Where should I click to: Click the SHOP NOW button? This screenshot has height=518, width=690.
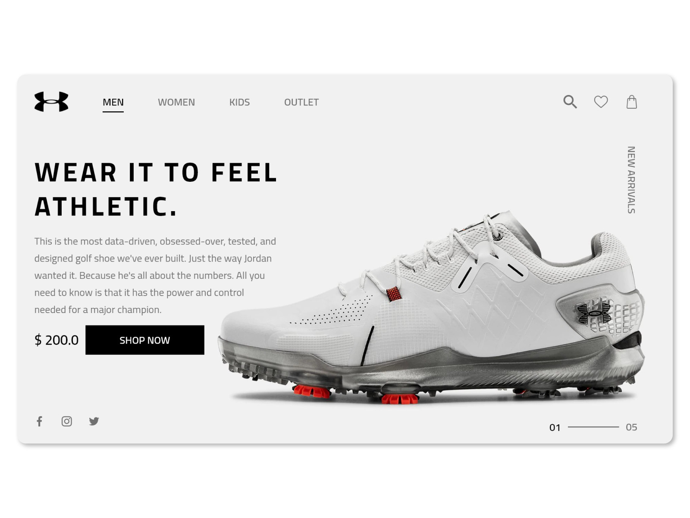(145, 340)
